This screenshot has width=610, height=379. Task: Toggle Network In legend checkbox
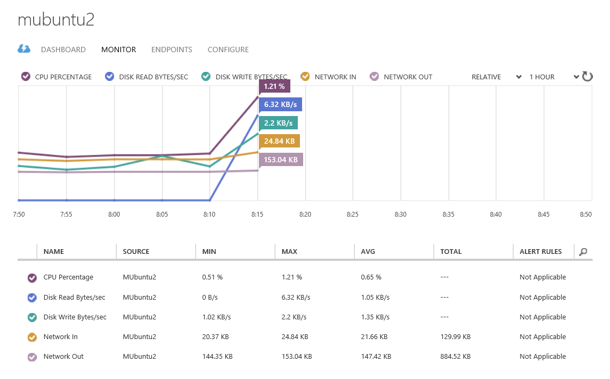click(x=305, y=77)
